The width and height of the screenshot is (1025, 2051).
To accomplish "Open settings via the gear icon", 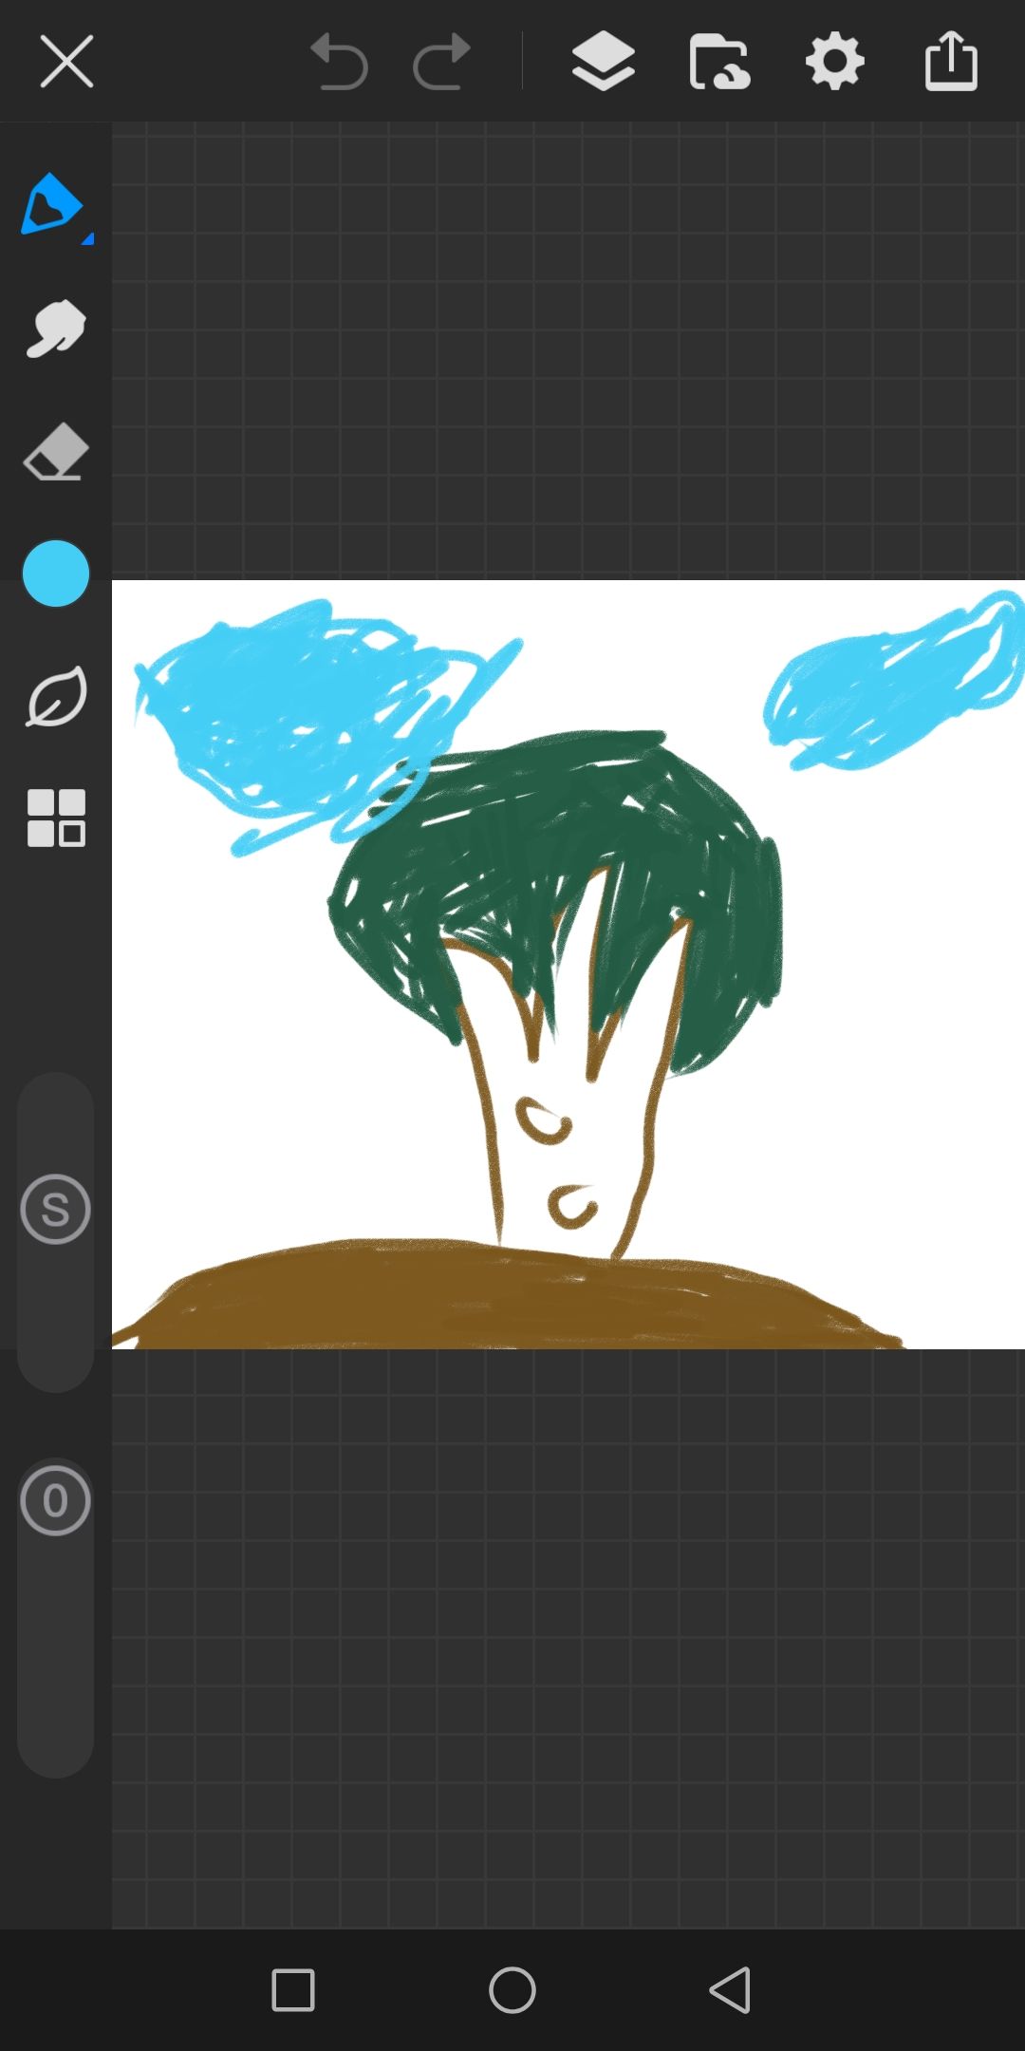I will click(x=834, y=62).
